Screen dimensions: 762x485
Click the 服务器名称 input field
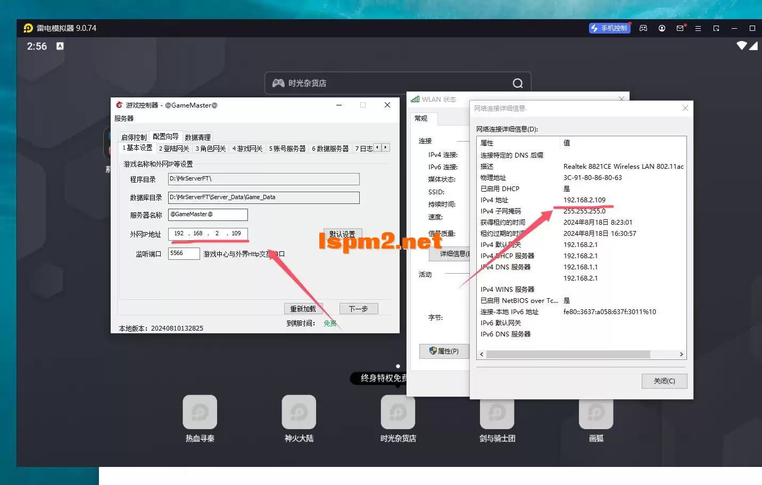pyautogui.click(x=208, y=215)
